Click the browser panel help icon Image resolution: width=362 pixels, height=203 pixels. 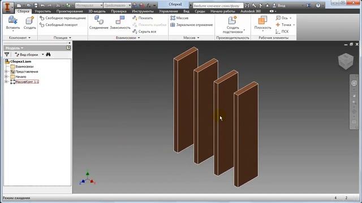pos(68,48)
